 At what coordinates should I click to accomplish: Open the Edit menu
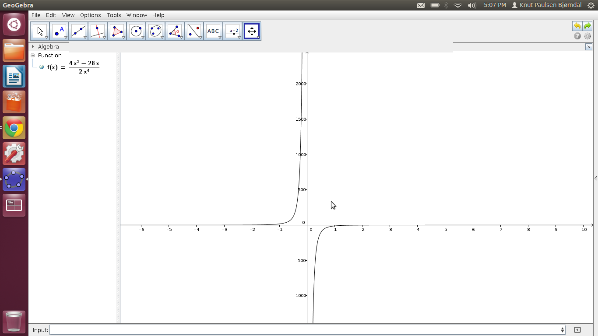[x=51, y=15]
